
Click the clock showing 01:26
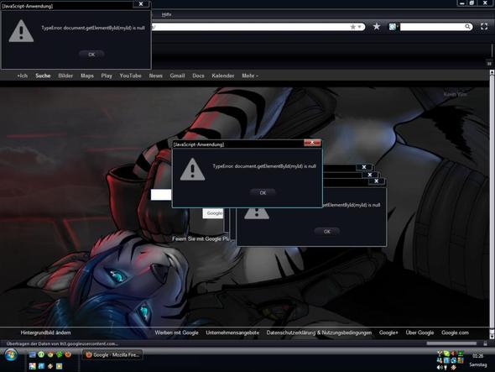pos(477,356)
